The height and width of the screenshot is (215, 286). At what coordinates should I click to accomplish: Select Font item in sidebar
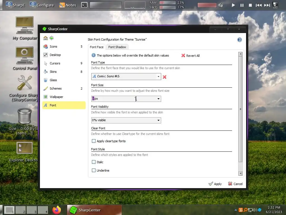(64, 105)
